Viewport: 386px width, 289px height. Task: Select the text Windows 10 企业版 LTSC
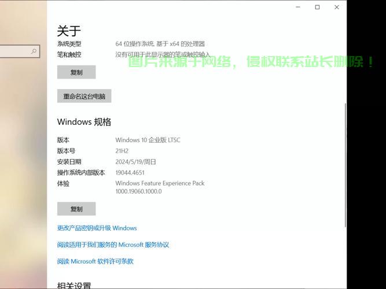click(148, 140)
